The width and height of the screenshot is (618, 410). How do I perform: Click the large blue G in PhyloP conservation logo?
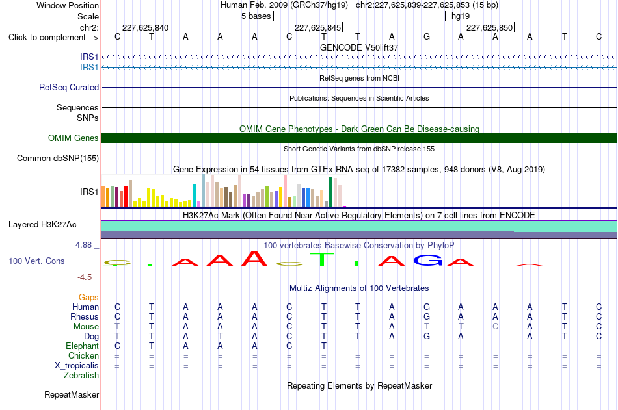click(x=427, y=260)
